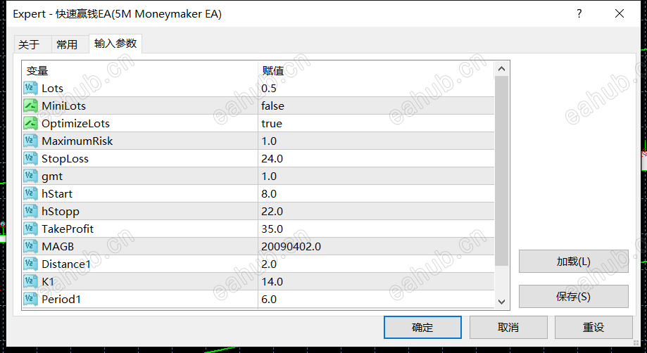This screenshot has height=353, width=647.
Task: Click the hStopp variable name
Action: tap(61, 212)
